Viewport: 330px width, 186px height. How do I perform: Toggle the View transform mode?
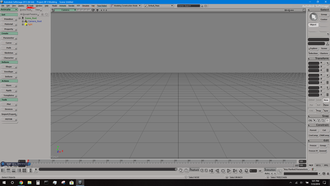[x=326, y=100]
